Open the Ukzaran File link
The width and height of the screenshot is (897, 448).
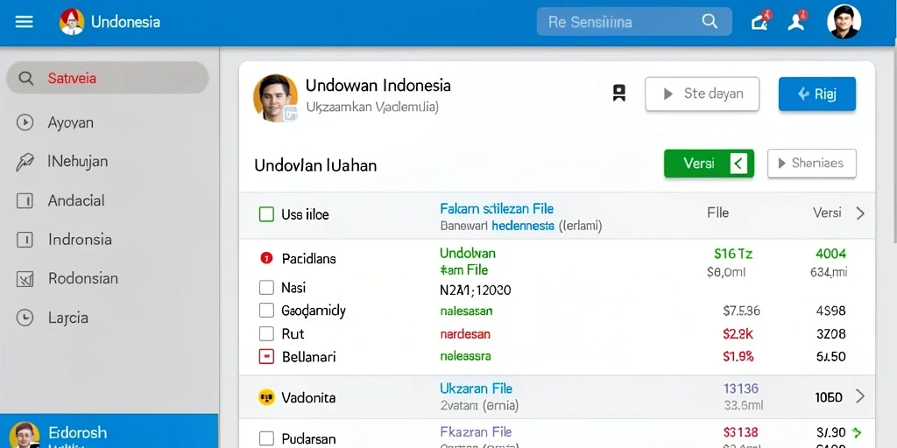point(476,388)
